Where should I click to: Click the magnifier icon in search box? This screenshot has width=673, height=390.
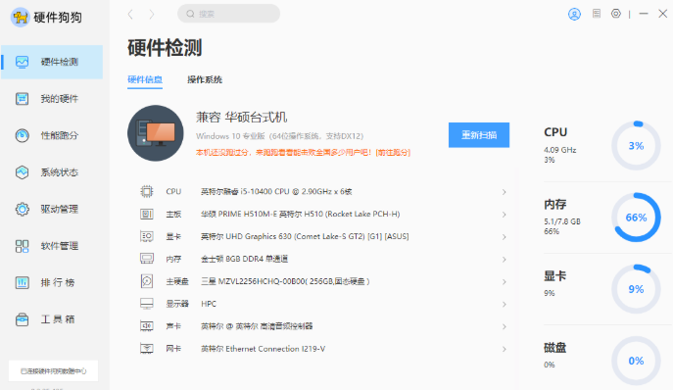190,14
